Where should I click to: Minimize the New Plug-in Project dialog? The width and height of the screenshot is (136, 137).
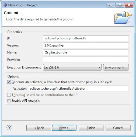tap(111, 5)
